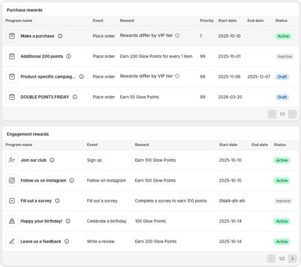Viewport: 301px width, 267px height.
Task: Click Draft badge for DOUBLE POINTS FRIDAY
Action: pos(282,97)
